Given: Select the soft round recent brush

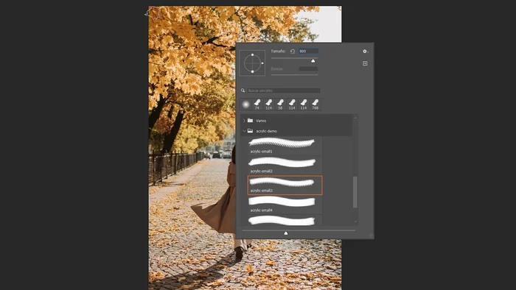Looking at the screenshot, I should pos(245,105).
